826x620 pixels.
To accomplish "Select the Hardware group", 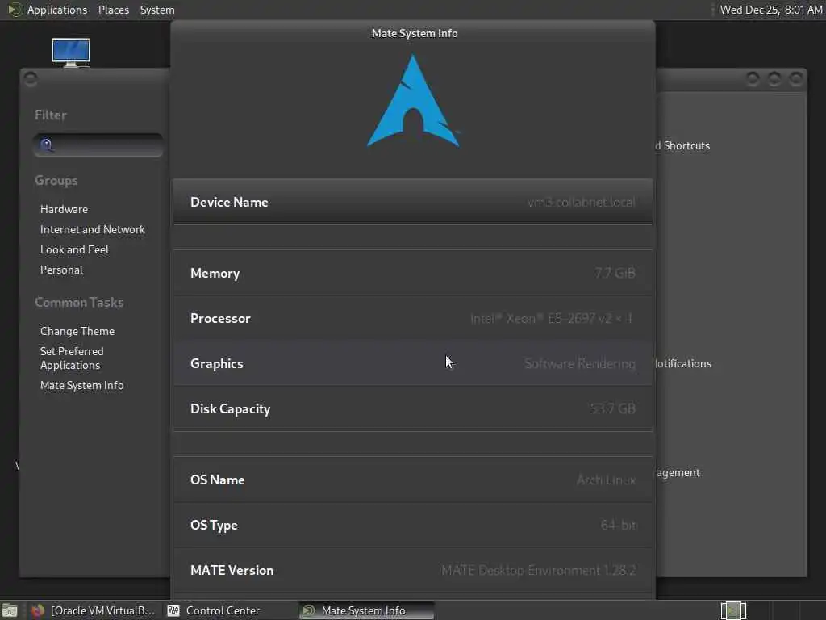I will point(64,209).
